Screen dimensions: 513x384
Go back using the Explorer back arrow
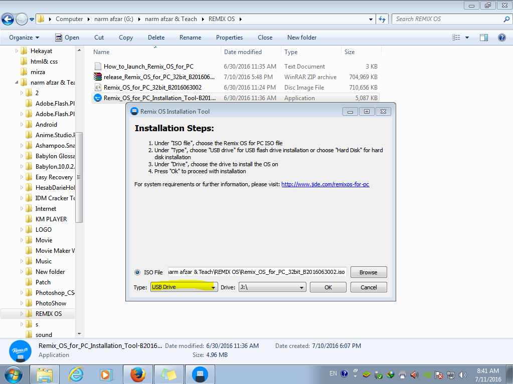(8, 19)
